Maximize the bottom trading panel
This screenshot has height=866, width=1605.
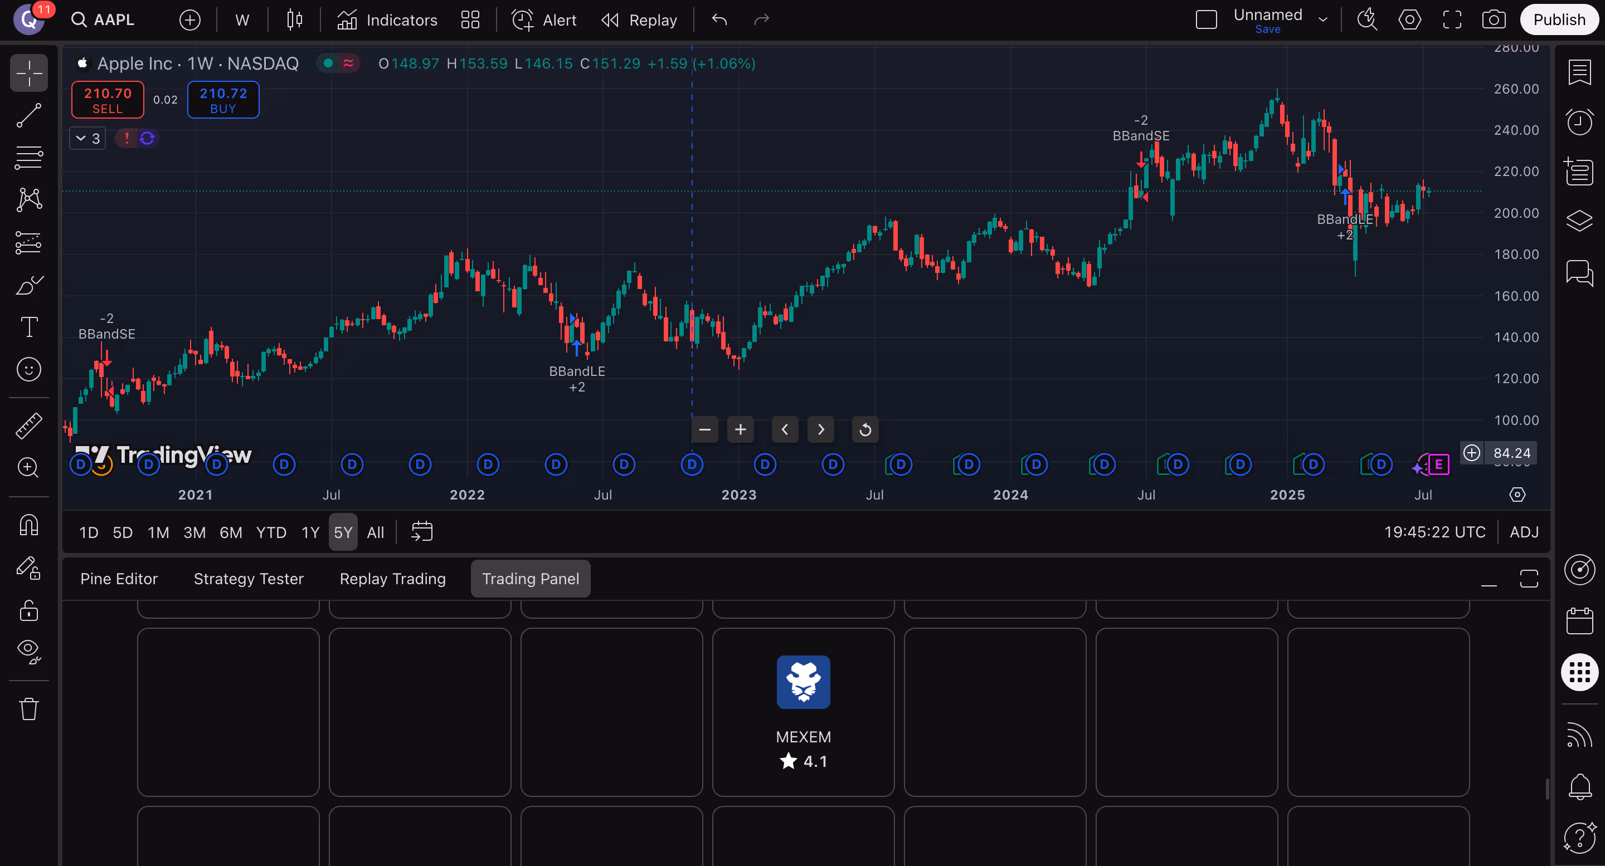(1529, 579)
